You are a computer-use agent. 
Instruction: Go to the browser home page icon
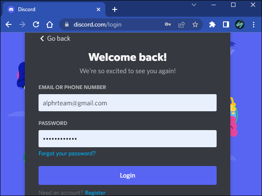(x=50, y=24)
